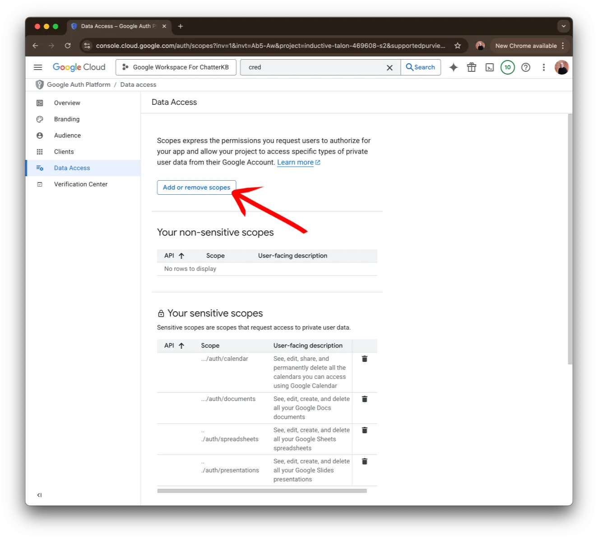Sort non-sensitive scopes by API arrow
This screenshot has width=598, height=539.
(181, 256)
